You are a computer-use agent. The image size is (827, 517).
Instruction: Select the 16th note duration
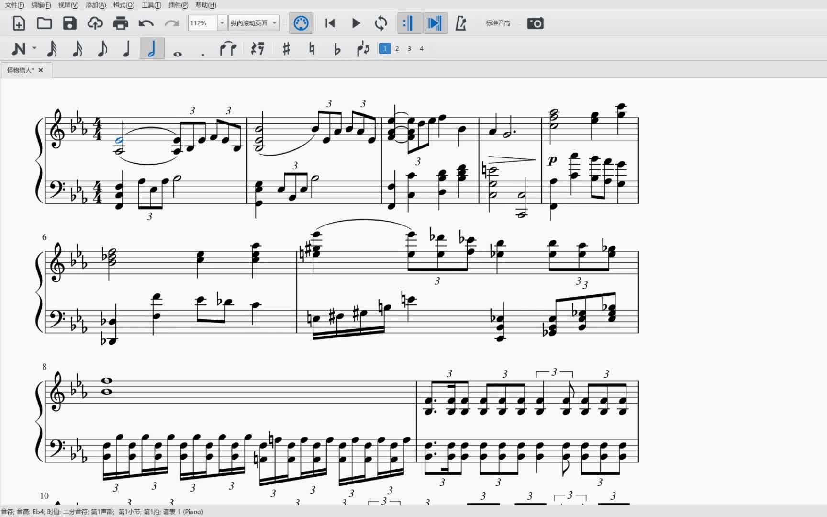[77, 48]
